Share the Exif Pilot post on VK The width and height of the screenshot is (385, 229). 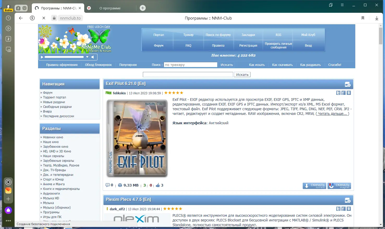coord(349,93)
